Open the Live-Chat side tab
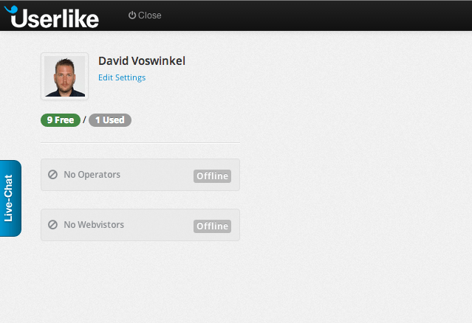Viewport: 472px width, 323px height. click(10, 198)
